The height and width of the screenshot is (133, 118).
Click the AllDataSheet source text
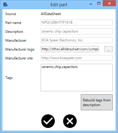click(51, 14)
